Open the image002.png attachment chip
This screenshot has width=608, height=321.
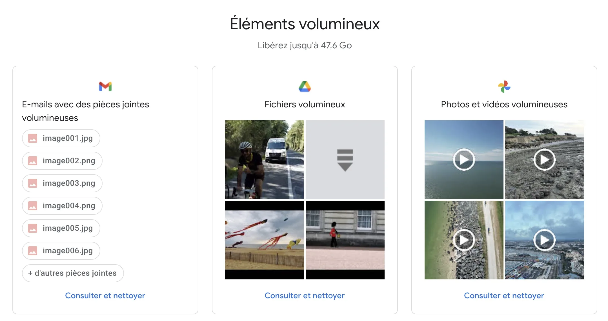coord(62,161)
